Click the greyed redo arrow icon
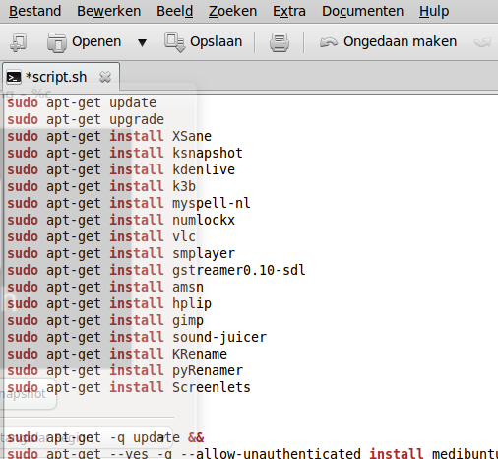Image resolution: width=498 pixels, height=459 pixels. click(482, 42)
